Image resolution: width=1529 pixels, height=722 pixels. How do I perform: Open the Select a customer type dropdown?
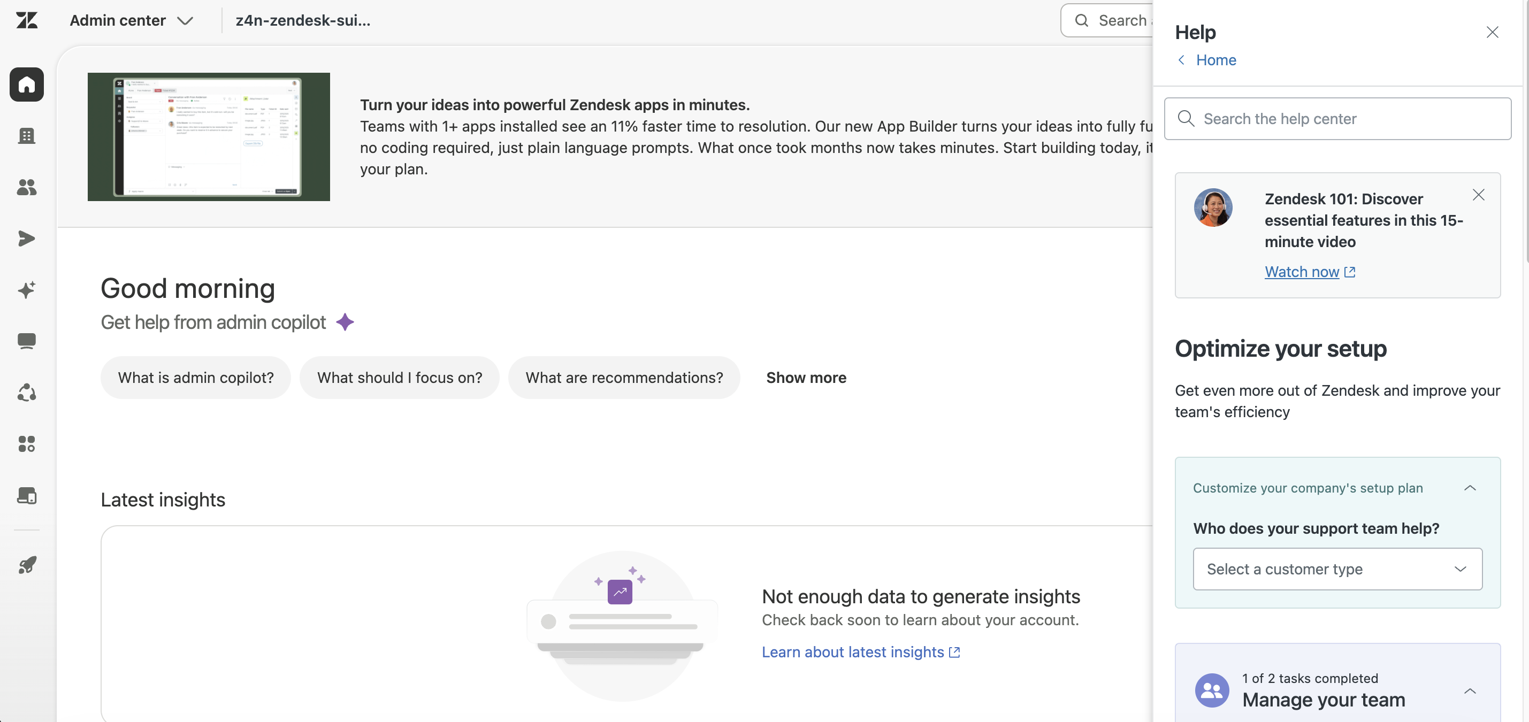coord(1337,569)
